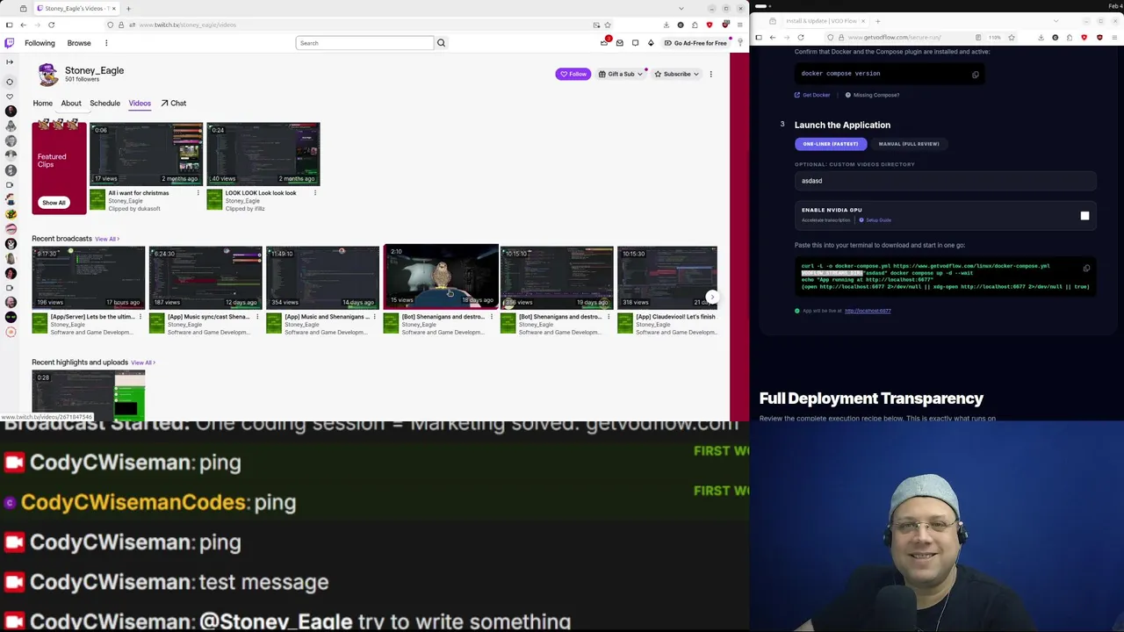Enable the NVIDIA GPU checkbox
Screen dimensions: 1124x632
pos(1084,216)
